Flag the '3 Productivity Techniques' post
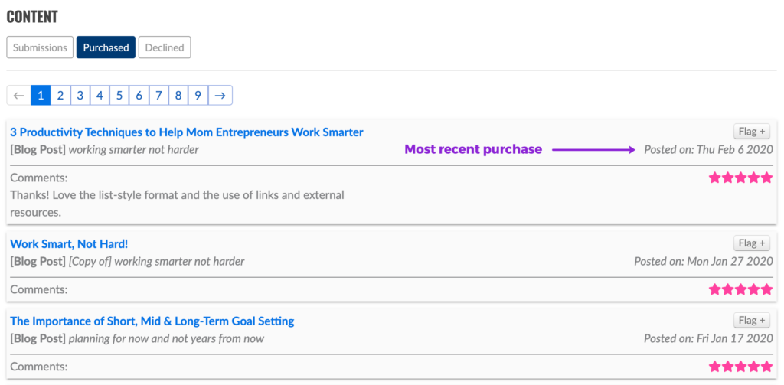The width and height of the screenshot is (784, 385). tap(752, 131)
